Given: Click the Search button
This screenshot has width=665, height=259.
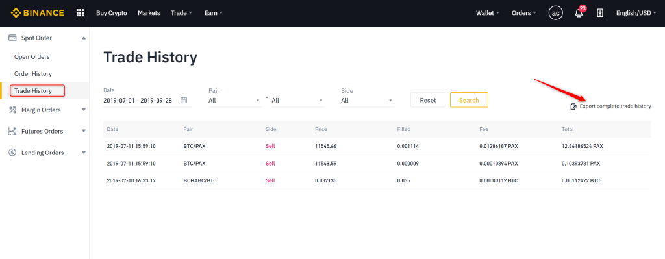Looking at the screenshot, I should (x=469, y=100).
